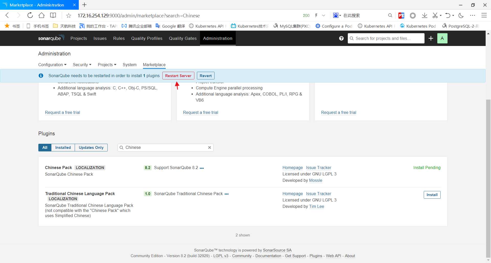The image size is (491, 263).
Task: Open Chinese Pack Homepage link
Action: point(293,168)
